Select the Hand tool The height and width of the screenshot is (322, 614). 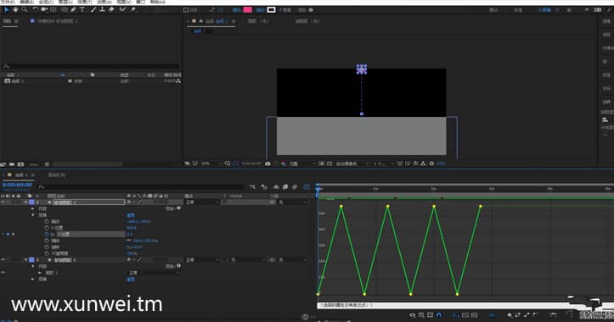pos(15,9)
